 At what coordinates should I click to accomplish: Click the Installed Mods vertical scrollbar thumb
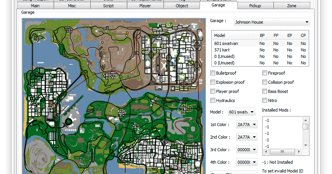(x=306, y=126)
